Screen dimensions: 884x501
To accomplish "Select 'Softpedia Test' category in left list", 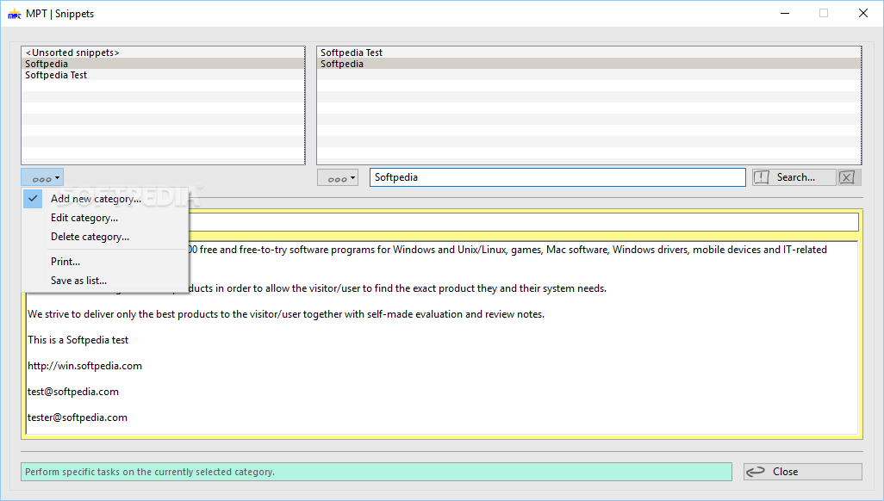I will (x=163, y=75).
